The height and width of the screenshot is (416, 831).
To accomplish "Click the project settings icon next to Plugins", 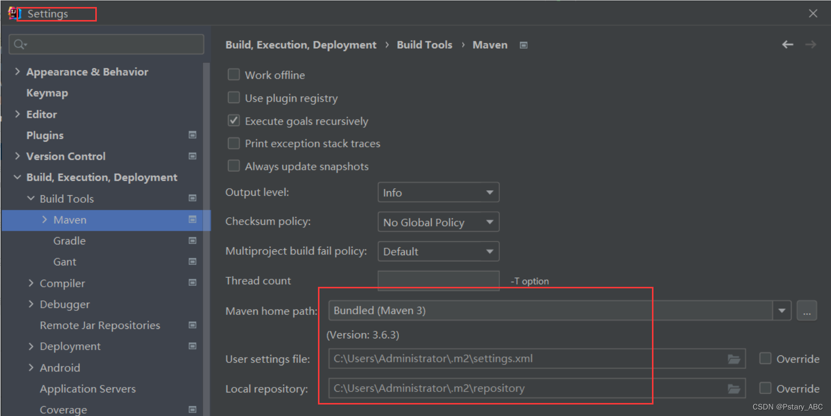I will pyautogui.click(x=192, y=135).
